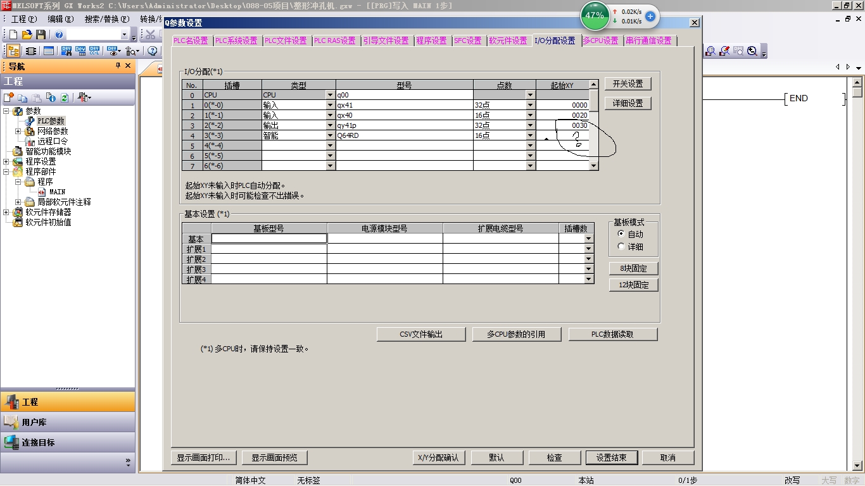Viewport: 865px width, 486px height.
Task: Switch to PLC系统设置 tab
Action: [x=236, y=40]
